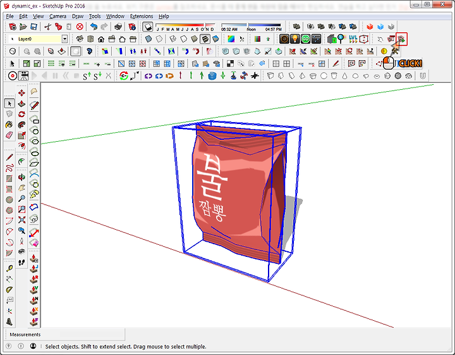This screenshot has width=455, height=355.
Task: Enable Hidden Line face style
Action: click(x=184, y=39)
